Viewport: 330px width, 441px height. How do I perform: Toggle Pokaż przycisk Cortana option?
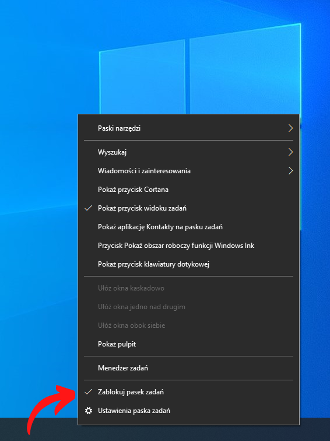(x=188, y=190)
